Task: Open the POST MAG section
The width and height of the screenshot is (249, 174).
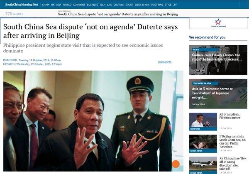Action: [157, 5]
